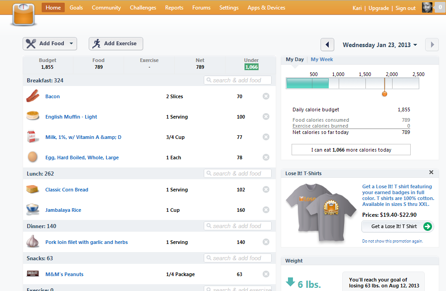
Task: Switch to the My Week tab
Action: [321, 59]
